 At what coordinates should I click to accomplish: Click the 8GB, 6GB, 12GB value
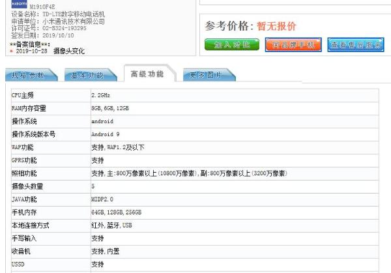110,108
